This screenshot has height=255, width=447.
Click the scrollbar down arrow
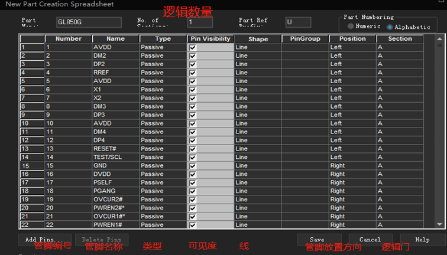tap(439, 224)
